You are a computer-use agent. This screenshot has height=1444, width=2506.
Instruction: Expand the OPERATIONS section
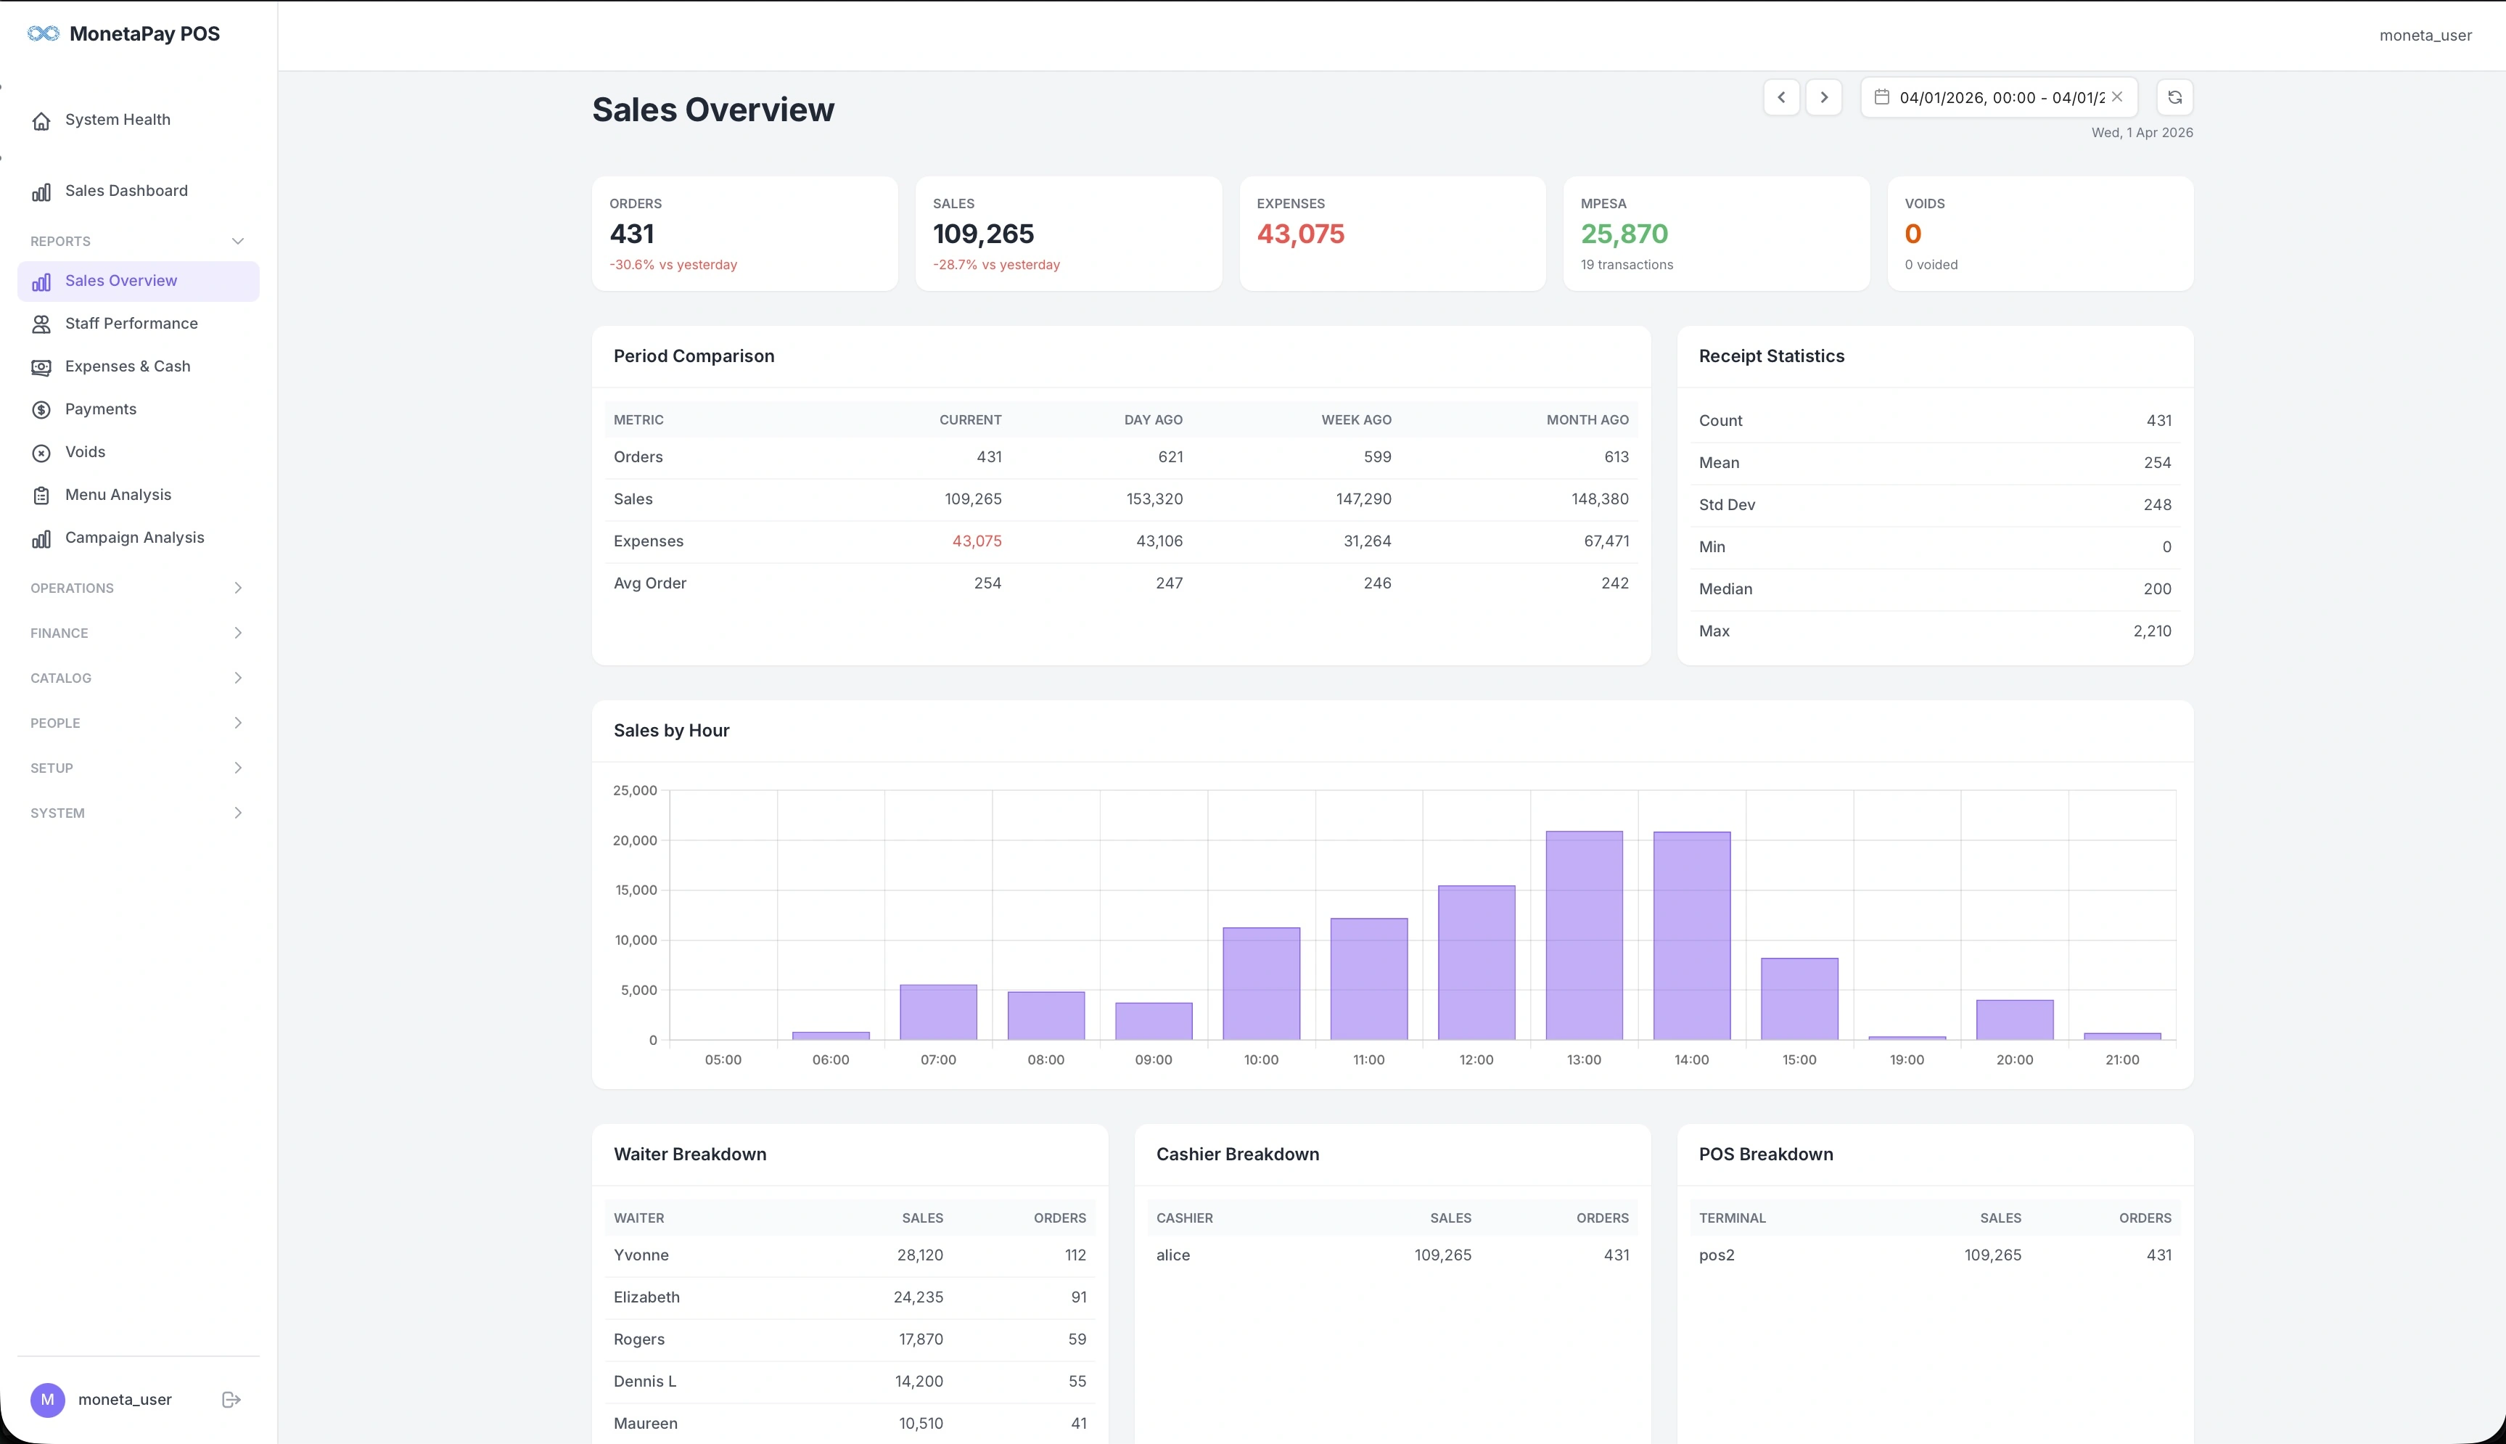coord(138,588)
